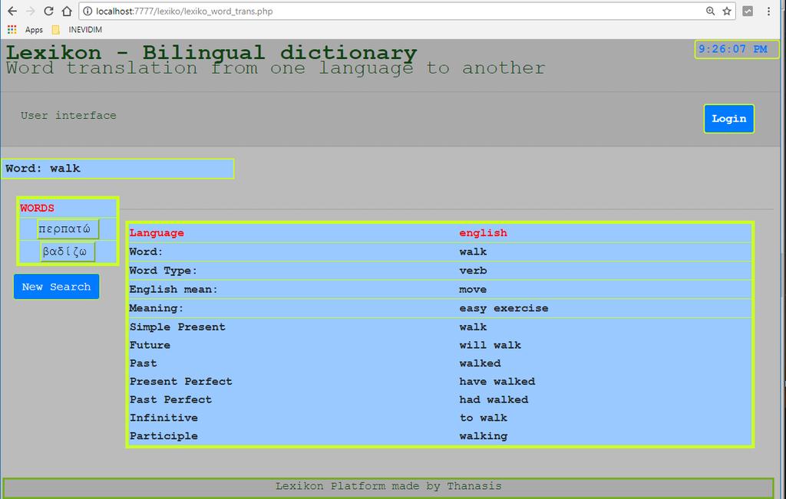Bookmark this page with the star
The height and width of the screenshot is (499, 786).
[727, 11]
